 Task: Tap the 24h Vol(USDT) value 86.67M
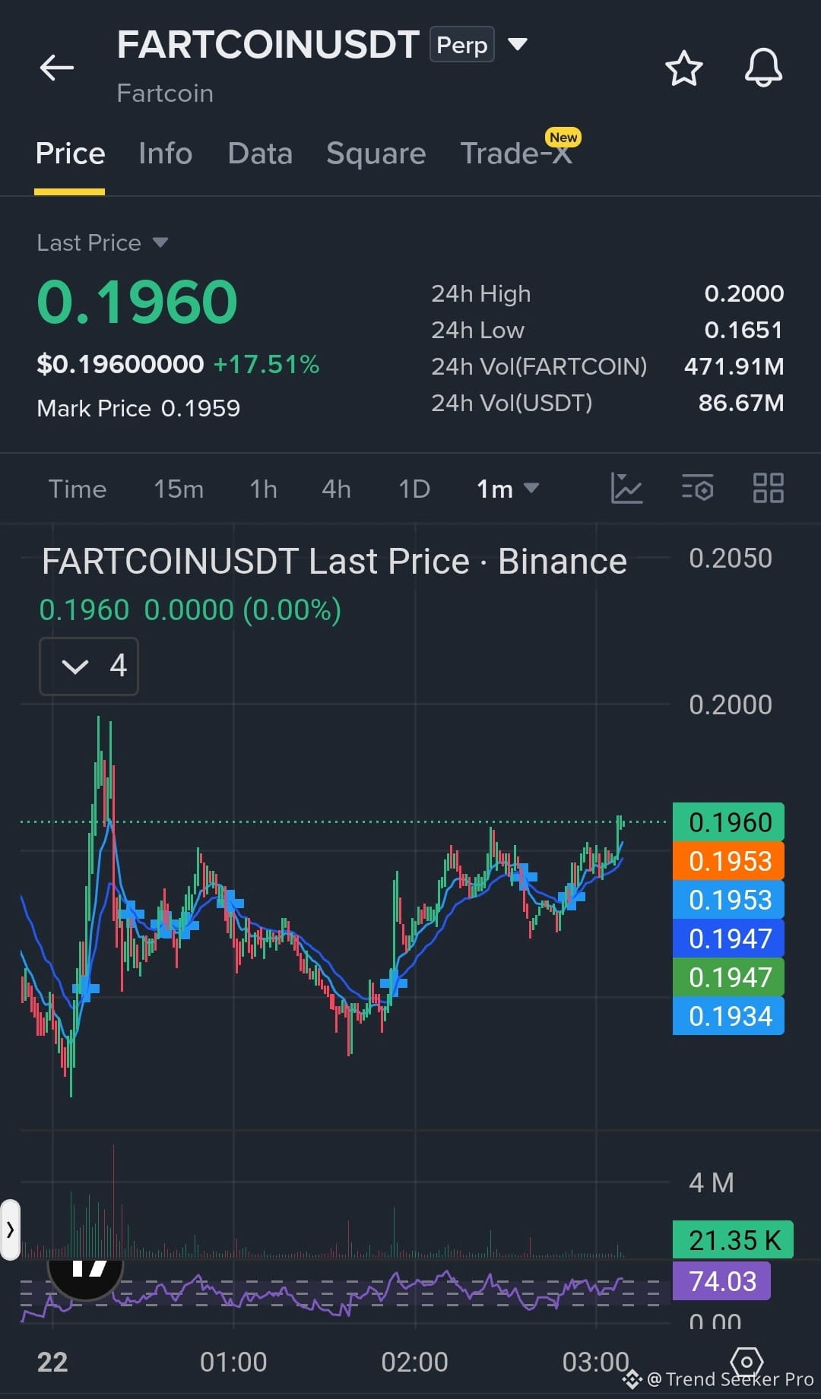point(741,403)
